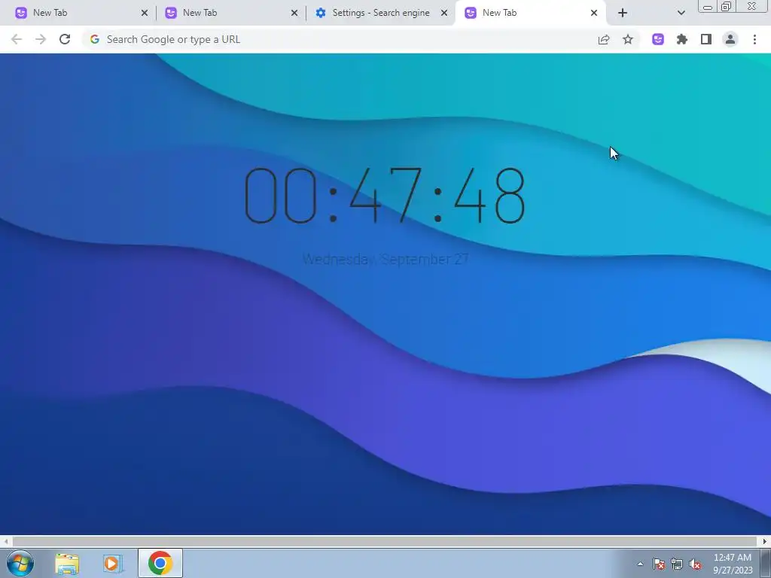Click the Show desktop button
This screenshot has height=578, width=771.
click(x=766, y=564)
